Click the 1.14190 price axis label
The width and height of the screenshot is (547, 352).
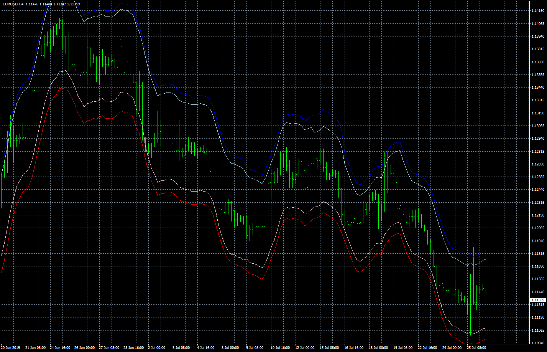(x=537, y=11)
